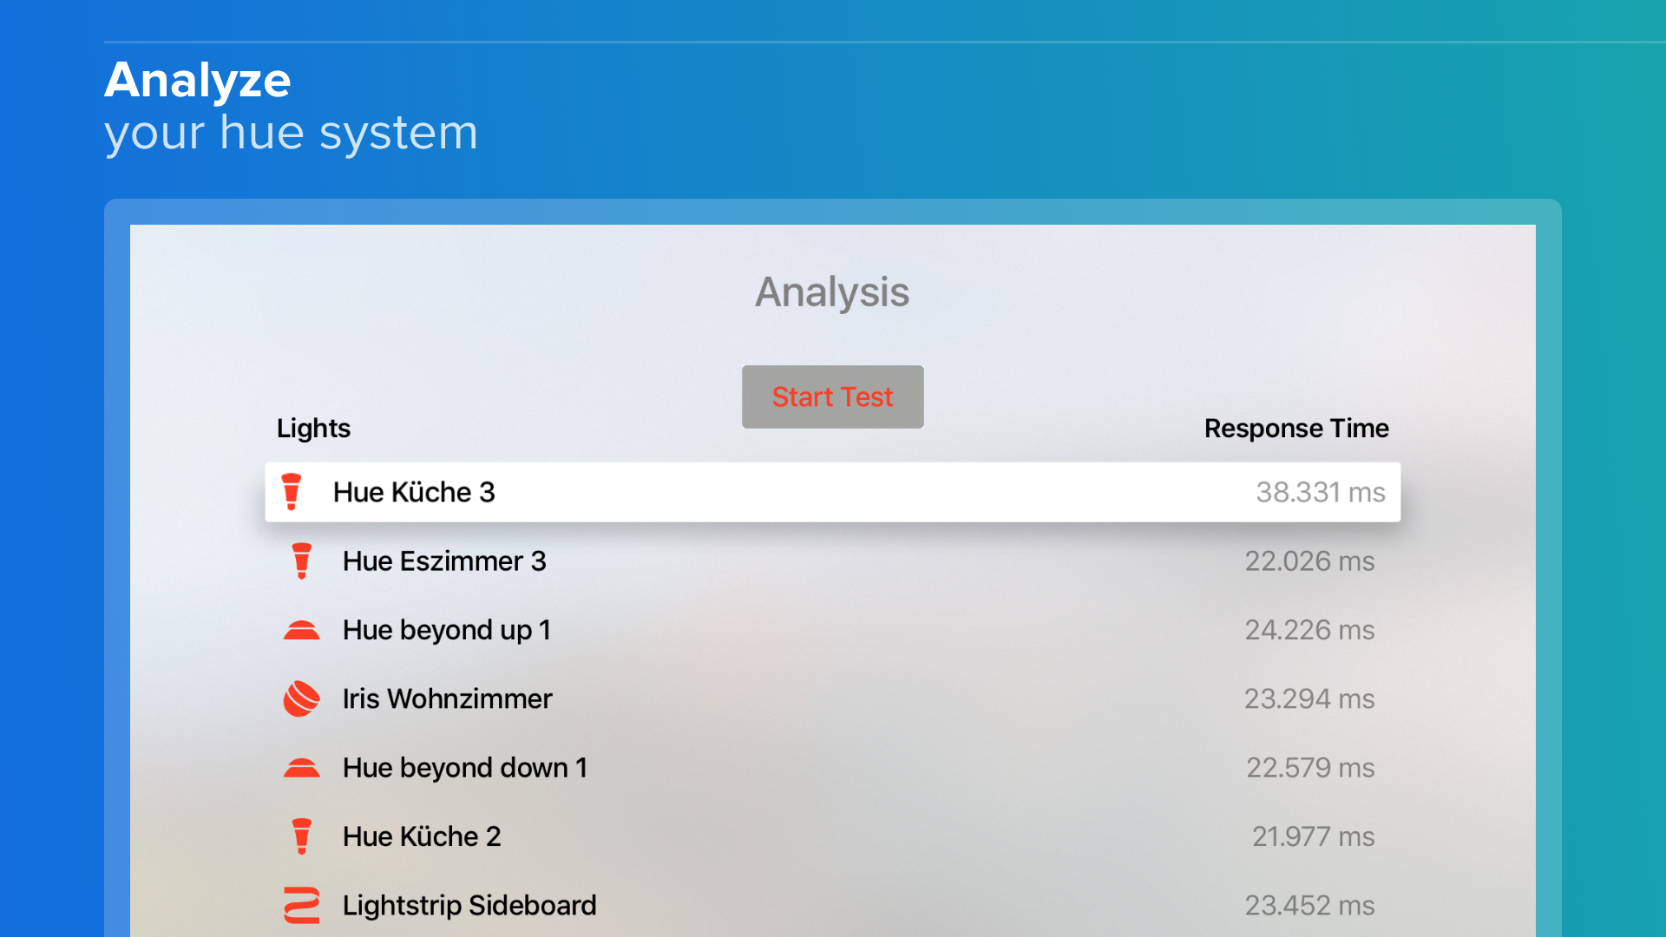The height and width of the screenshot is (937, 1666).
Task: Pick the Iris Wohnzimmer light name
Action: pos(447,698)
